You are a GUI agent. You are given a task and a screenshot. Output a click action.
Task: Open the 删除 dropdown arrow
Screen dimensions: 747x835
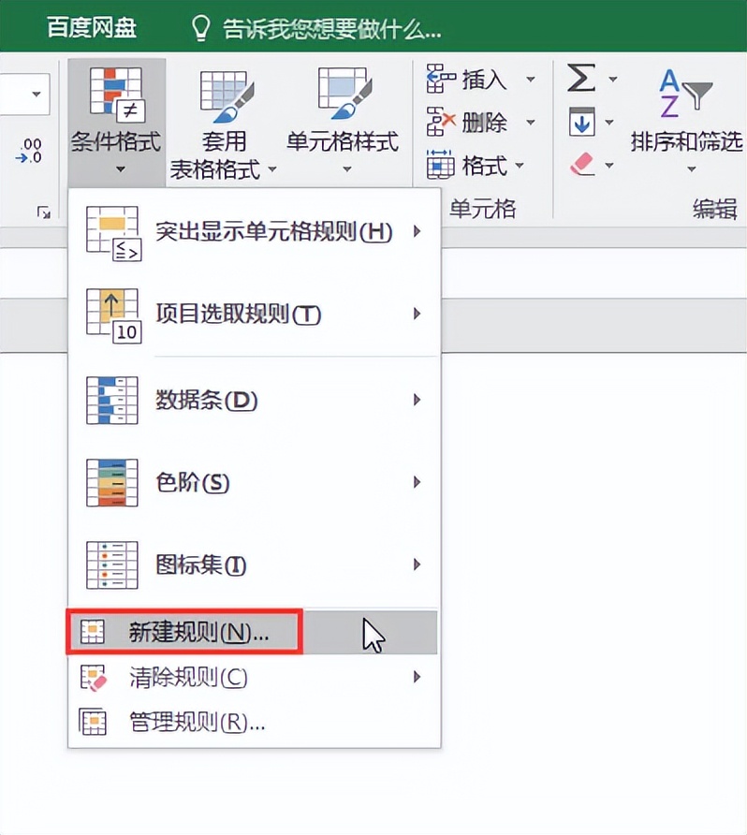tap(531, 122)
